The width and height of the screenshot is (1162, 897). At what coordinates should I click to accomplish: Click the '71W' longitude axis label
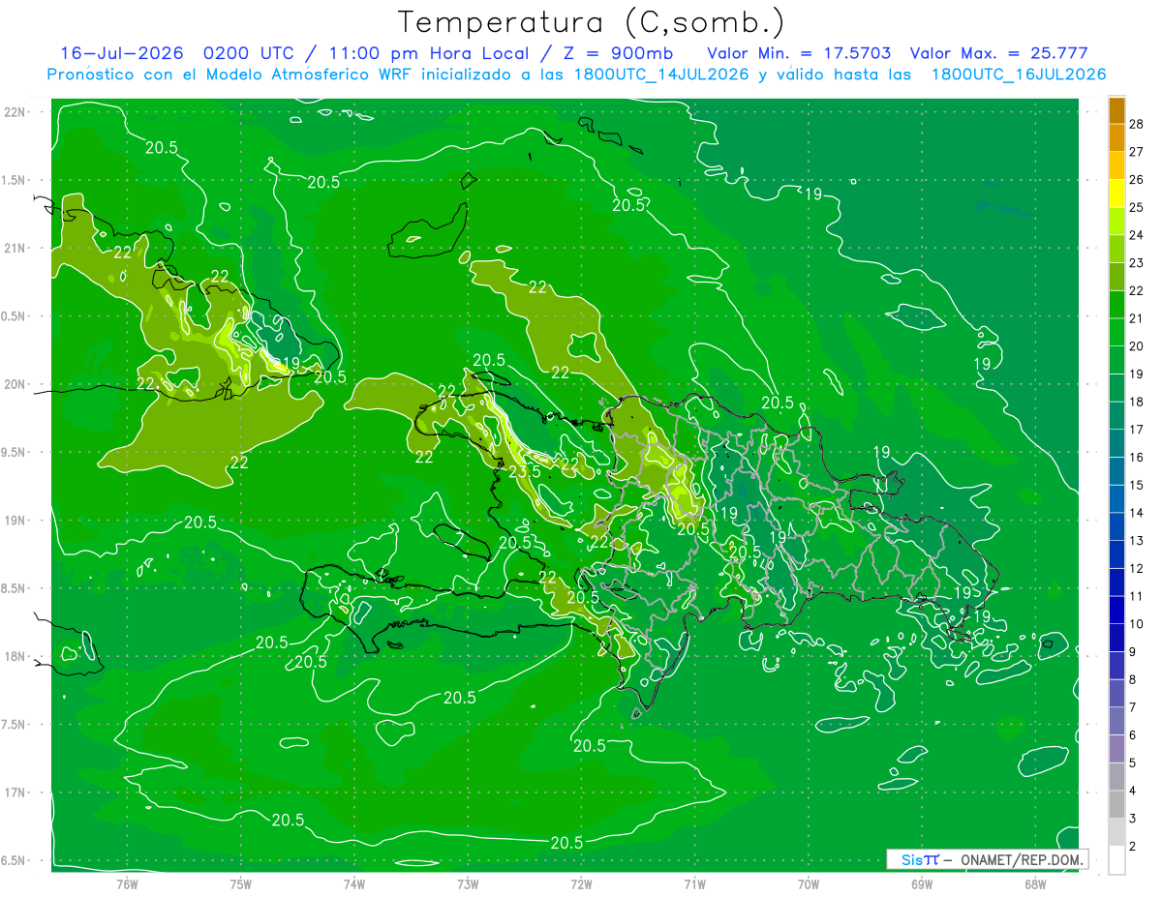coord(694,884)
